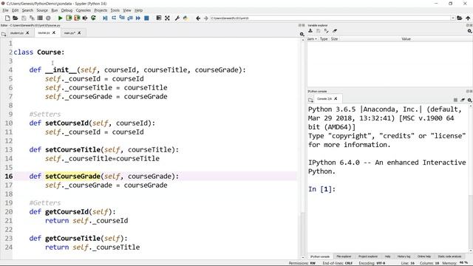Sort variables by Value column header
Image resolution: width=473 pixels, height=266 pixels.
click(406, 39)
